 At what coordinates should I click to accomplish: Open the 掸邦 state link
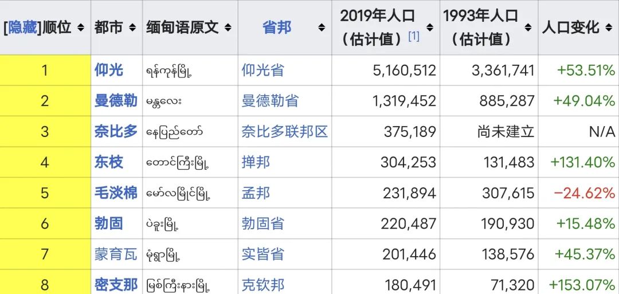[x=256, y=162]
